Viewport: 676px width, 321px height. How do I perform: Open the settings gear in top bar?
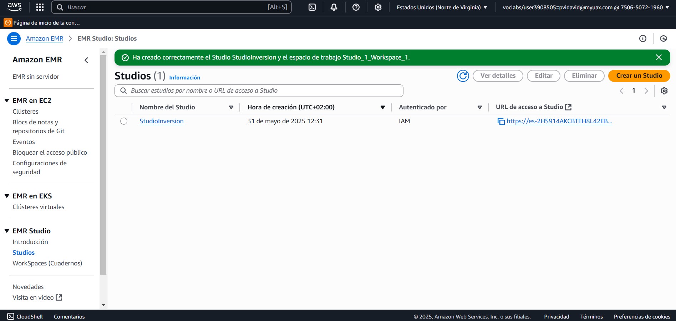378,7
